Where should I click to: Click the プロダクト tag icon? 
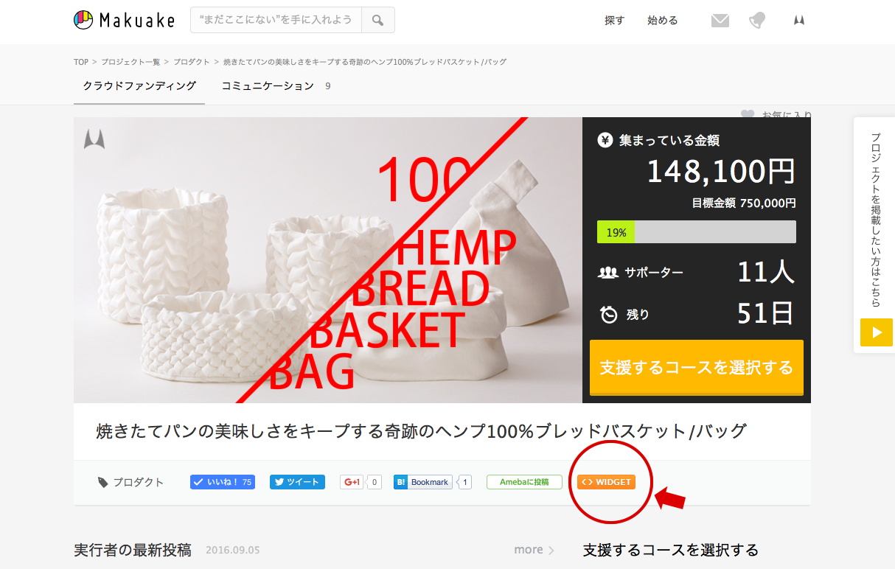click(103, 482)
